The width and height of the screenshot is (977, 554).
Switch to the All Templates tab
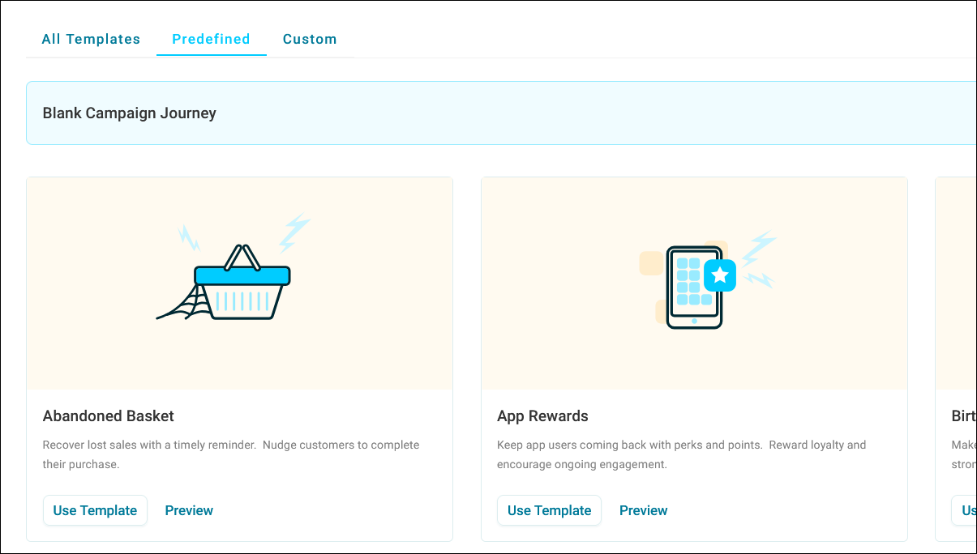tap(91, 39)
